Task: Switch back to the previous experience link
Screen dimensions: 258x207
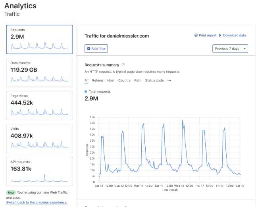Action: (x=37, y=202)
